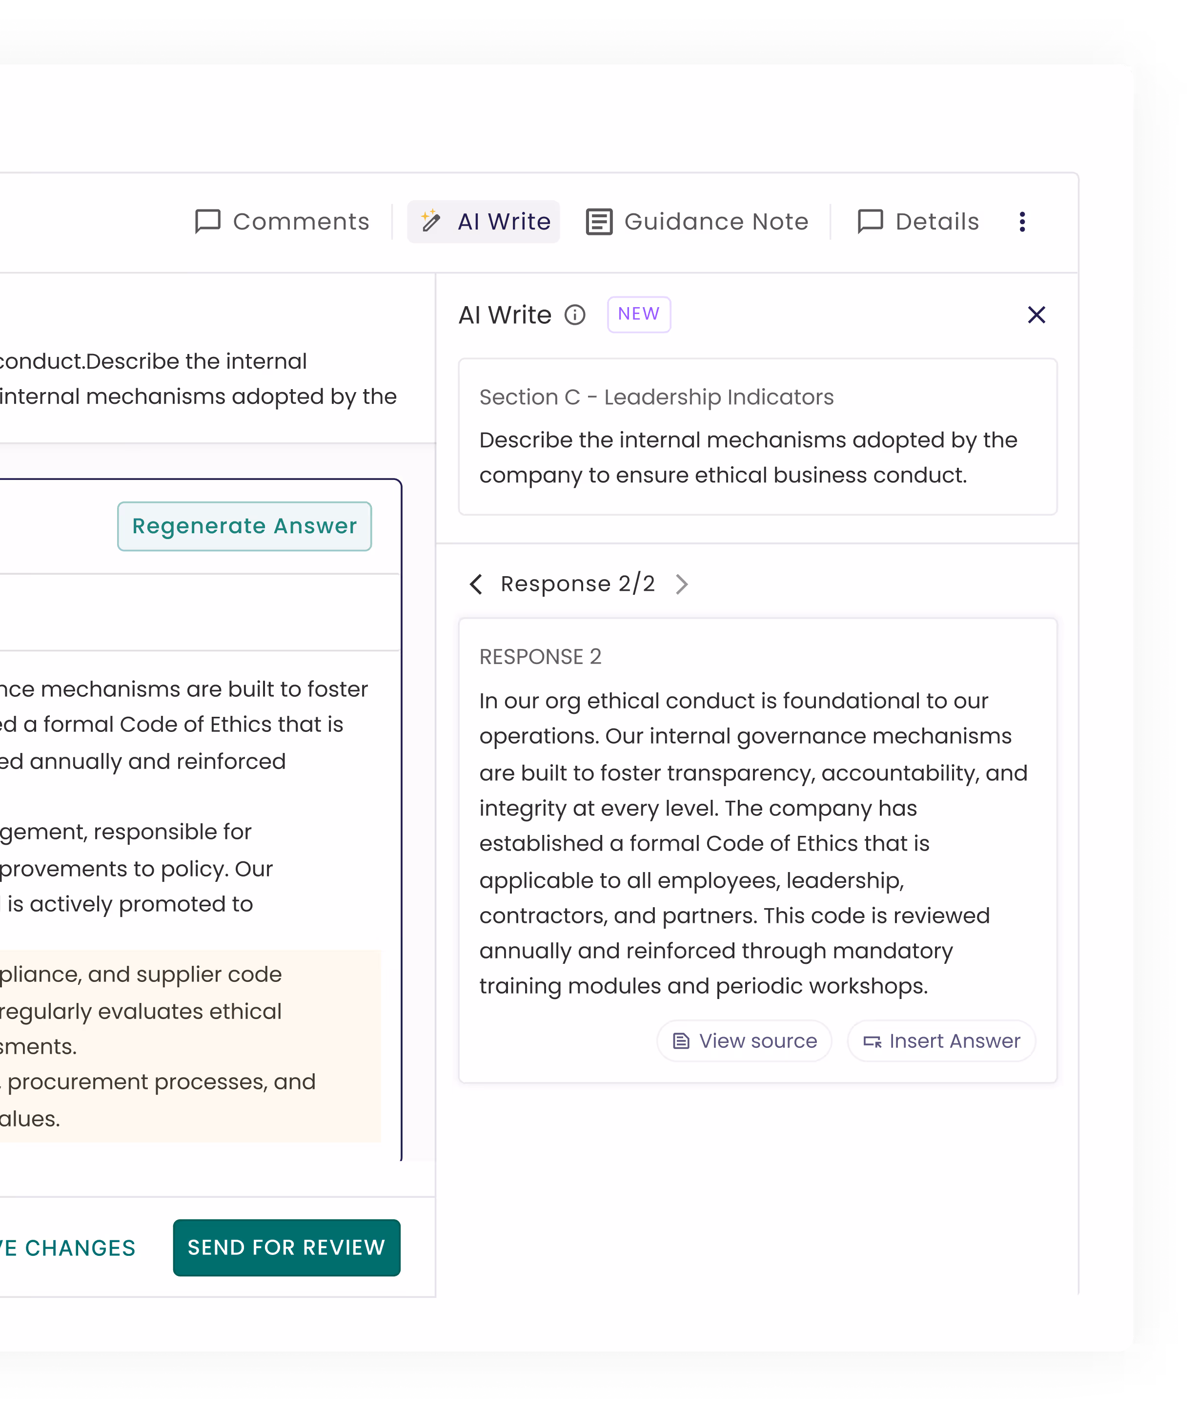Close the AI Write panel
Image resolution: width=1198 pixels, height=1416 pixels.
1036,314
